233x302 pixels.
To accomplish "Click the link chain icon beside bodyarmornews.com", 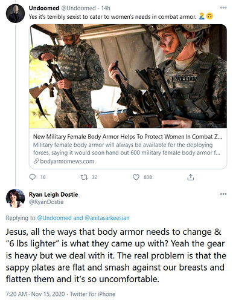I will [x=36, y=161].
